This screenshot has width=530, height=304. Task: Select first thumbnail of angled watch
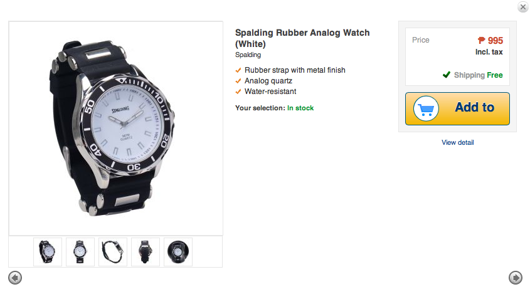[x=48, y=251]
